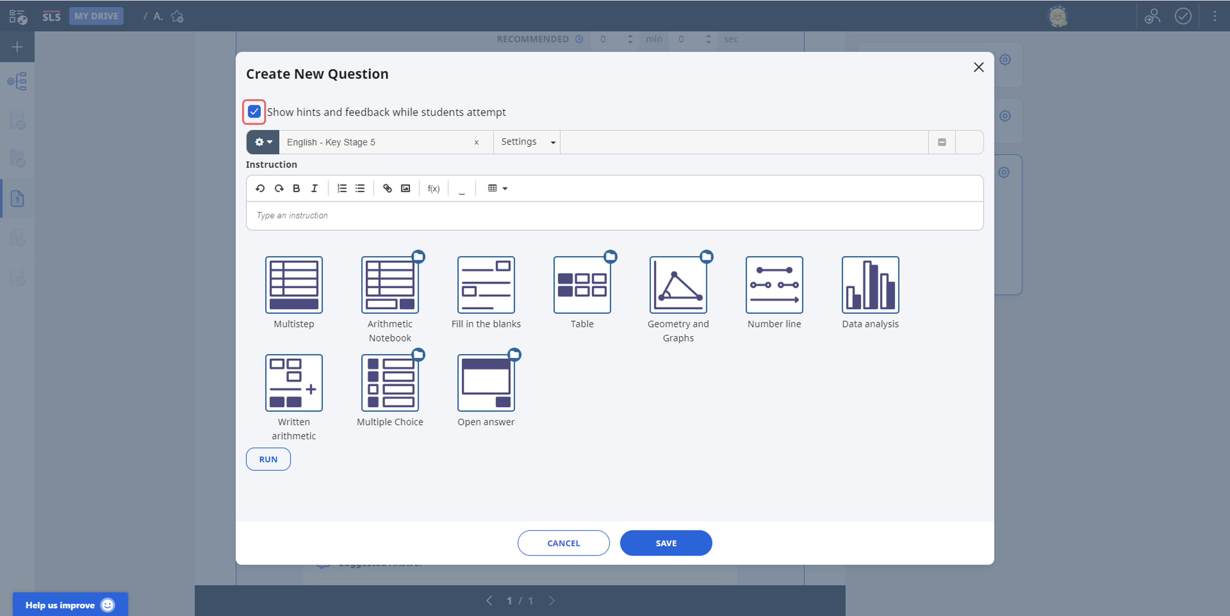Click into the instruction text field

[x=614, y=216]
